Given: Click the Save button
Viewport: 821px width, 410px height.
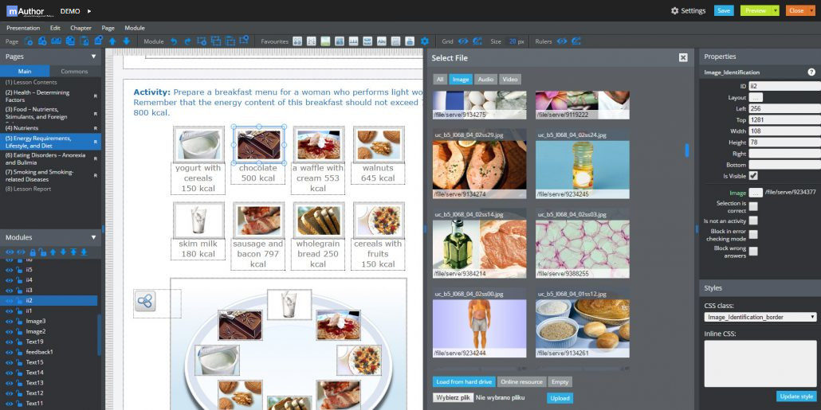Looking at the screenshot, I should [x=724, y=10].
